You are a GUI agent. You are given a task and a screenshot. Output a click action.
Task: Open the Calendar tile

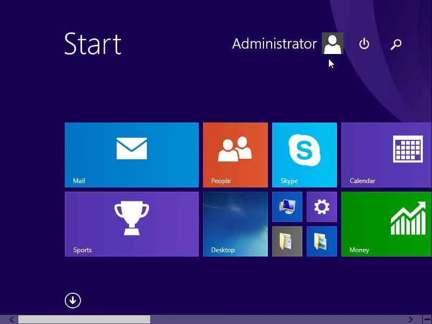pyautogui.click(x=387, y=155)
